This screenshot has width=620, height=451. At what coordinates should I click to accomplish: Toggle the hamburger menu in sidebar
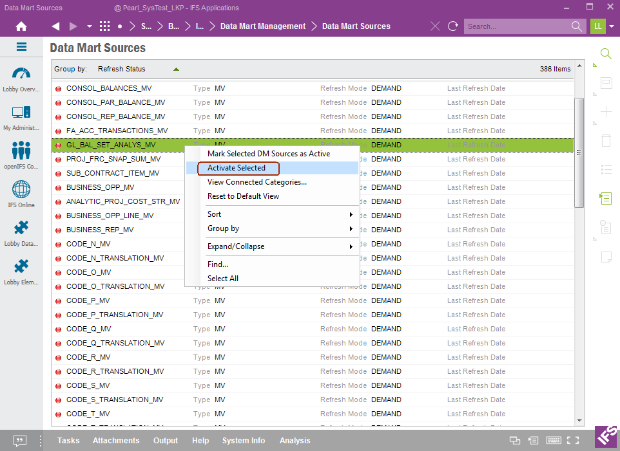point(21,47)
